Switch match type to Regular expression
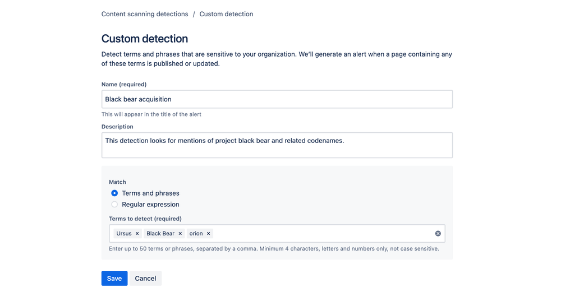561x296 pixels. (x=114, y=205)
